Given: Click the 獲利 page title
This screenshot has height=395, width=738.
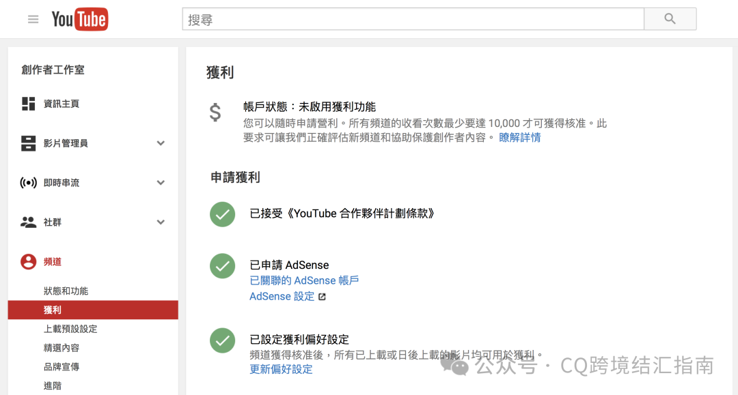Looking at the screenshot, I should pos(220,72).
